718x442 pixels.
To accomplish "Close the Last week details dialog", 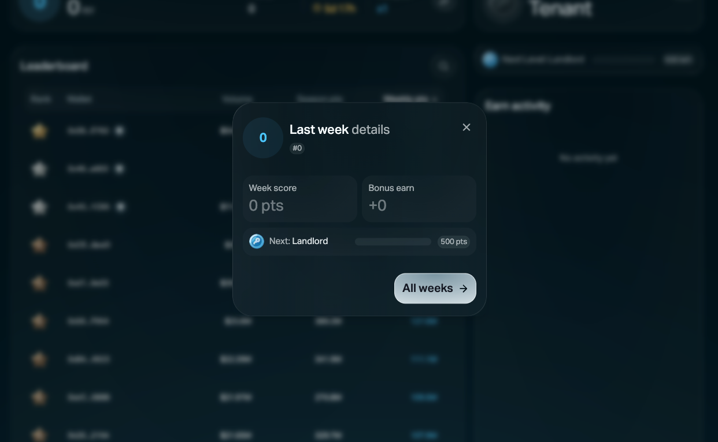I will 467,128.
